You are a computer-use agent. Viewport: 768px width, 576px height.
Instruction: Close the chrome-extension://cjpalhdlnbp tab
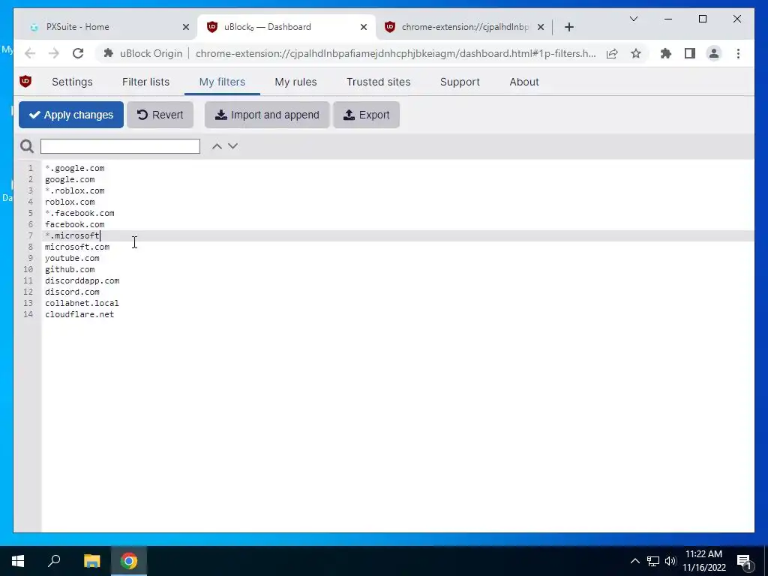(540, 27)
